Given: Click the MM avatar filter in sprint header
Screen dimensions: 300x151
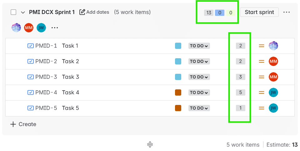Looking at the screenshot, I should tap(29, 28).
